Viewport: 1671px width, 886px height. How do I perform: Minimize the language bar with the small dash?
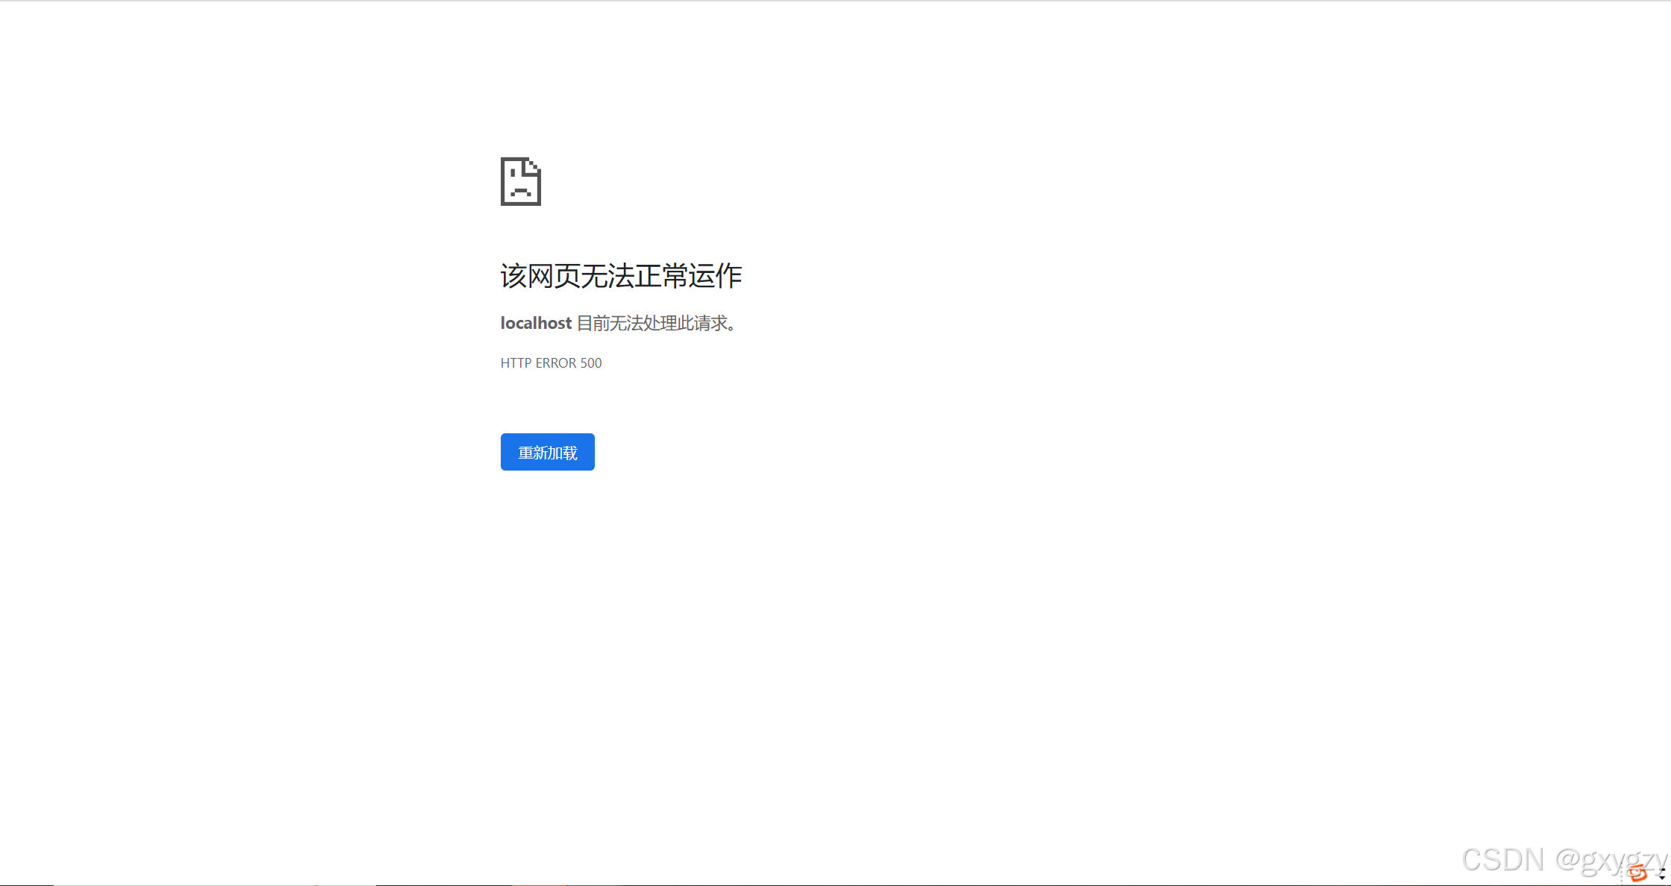pos(1662,870)
